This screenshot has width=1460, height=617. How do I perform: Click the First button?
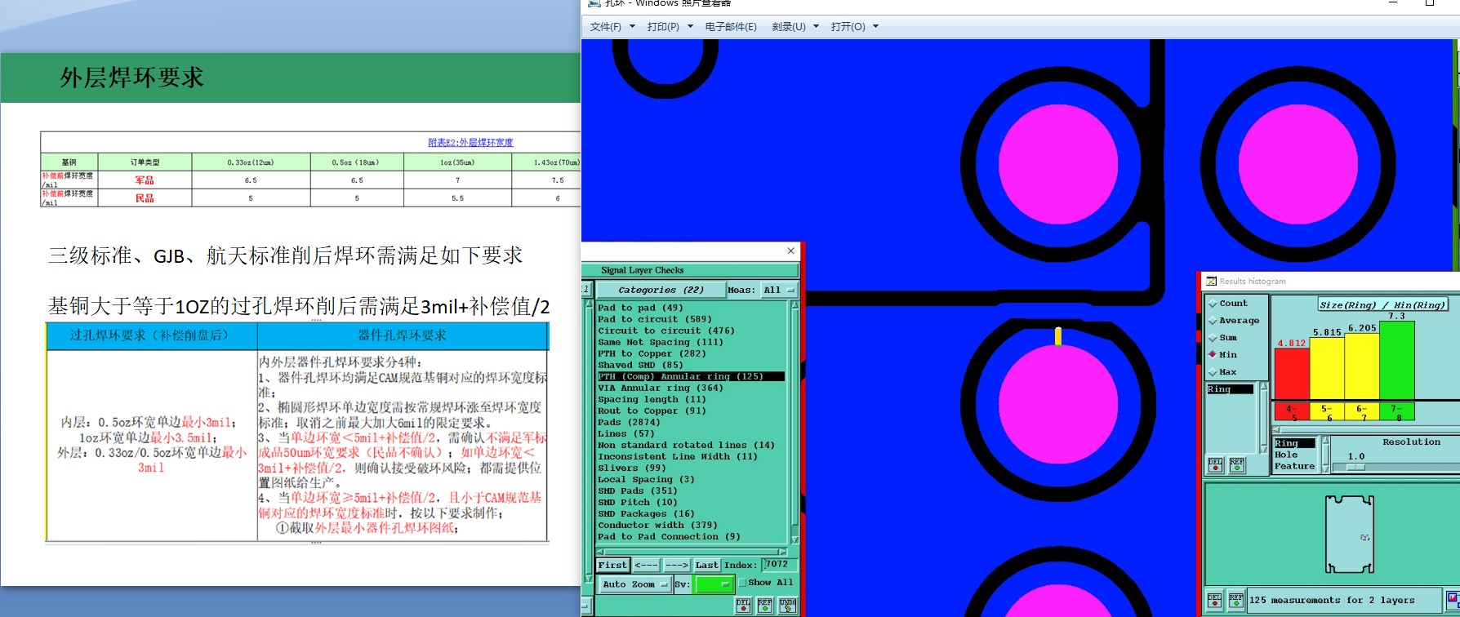point(612,565)
